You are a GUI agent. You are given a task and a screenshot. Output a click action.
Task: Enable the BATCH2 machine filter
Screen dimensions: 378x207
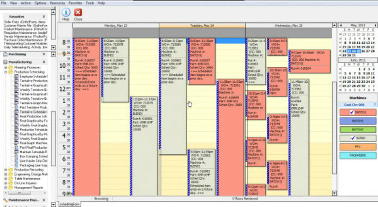(358, 121)
